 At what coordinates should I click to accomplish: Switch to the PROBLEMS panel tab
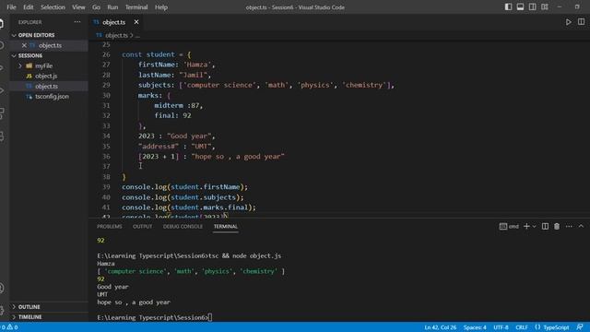[109, 226]
